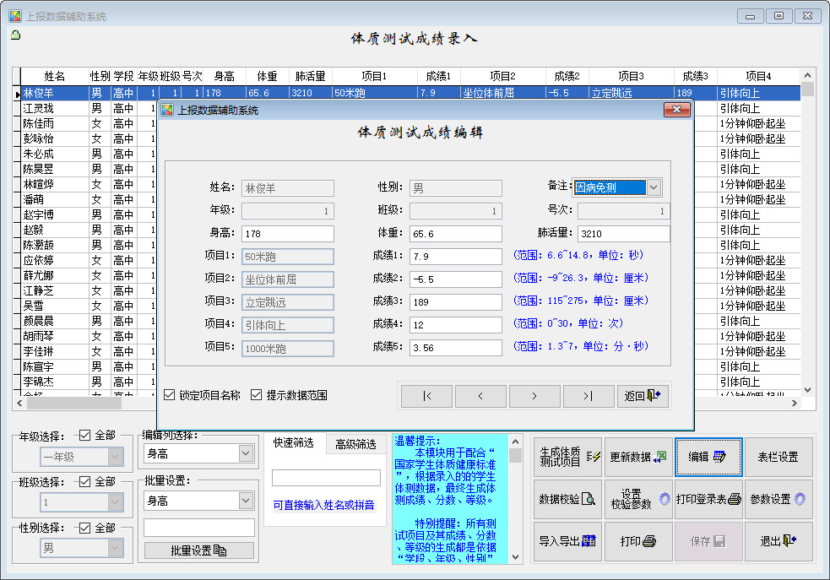
Task: Switch to 高级筛选 tab
Action: [x=355, y=445]
